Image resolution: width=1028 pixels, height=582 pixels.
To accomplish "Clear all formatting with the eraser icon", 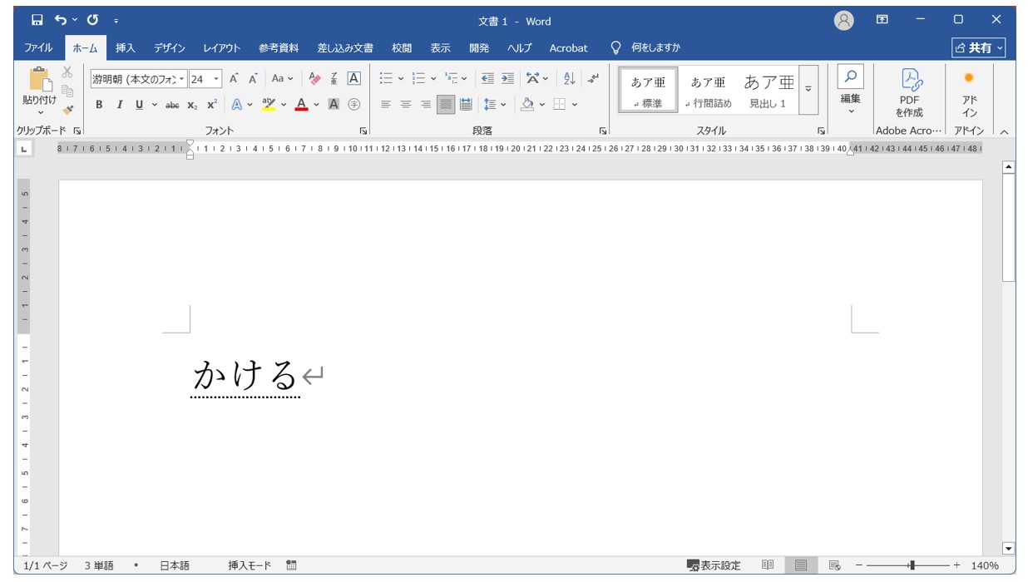I will point(314,79).
